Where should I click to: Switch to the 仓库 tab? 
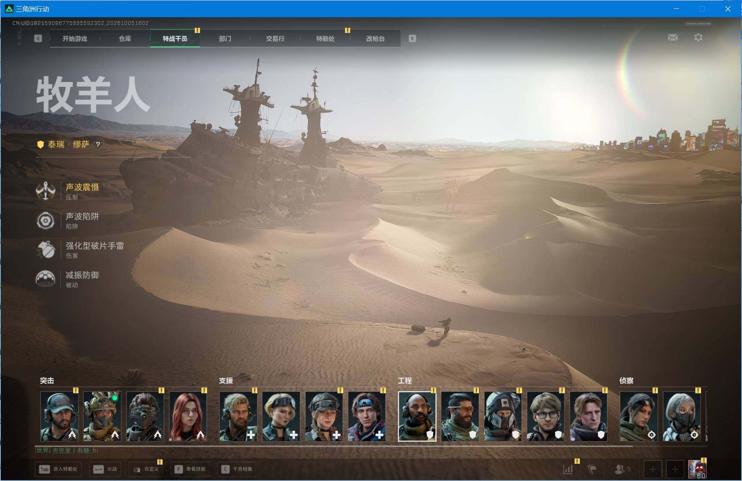point(125,39)
